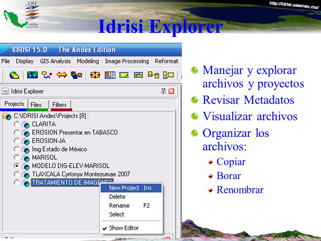Select the TLAXCALA Cyrtonyx Montezumae radio button
Image resolution: width=321 pixels, height=241 pixels.
pos(16,174)
